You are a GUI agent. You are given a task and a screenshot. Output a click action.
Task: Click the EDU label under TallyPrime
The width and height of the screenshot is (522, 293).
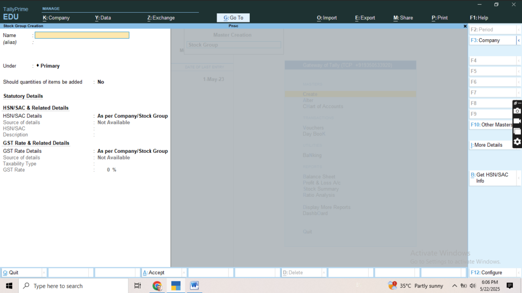pos(11,17)
